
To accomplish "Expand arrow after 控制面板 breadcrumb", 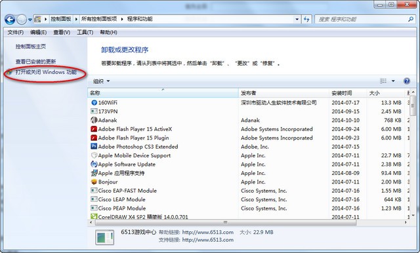I will click(76, 19).
